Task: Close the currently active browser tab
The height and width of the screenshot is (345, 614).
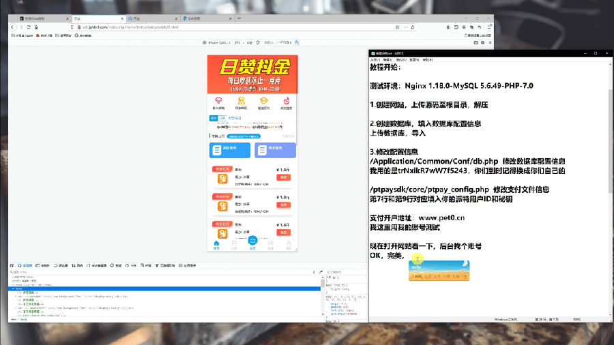Action: pyautogui.click(x=122, y=18)
